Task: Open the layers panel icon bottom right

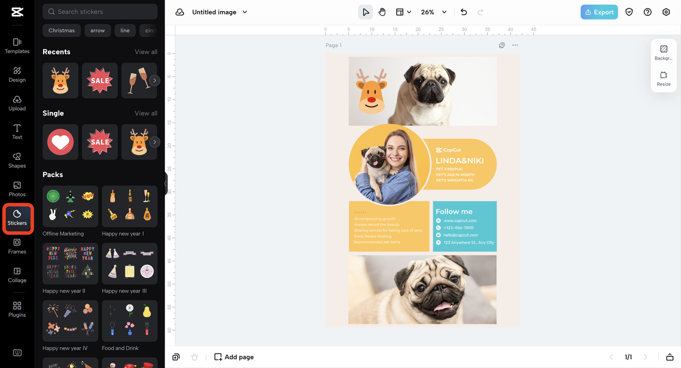Action: (x=670, y=357)
